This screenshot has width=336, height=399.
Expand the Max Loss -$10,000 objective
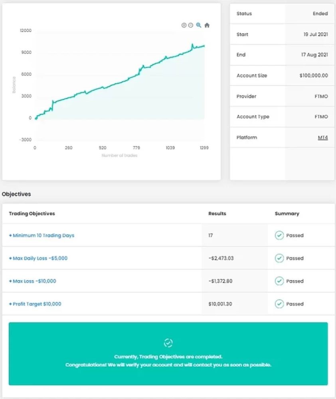pyautogui.click(x=33, y=281)
